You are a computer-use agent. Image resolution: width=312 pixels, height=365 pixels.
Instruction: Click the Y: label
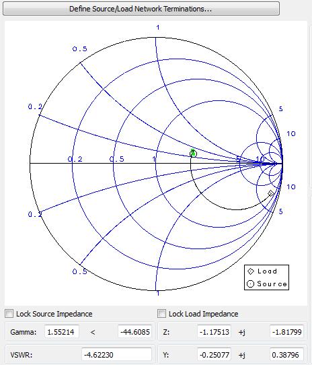[x=166, y=355]
